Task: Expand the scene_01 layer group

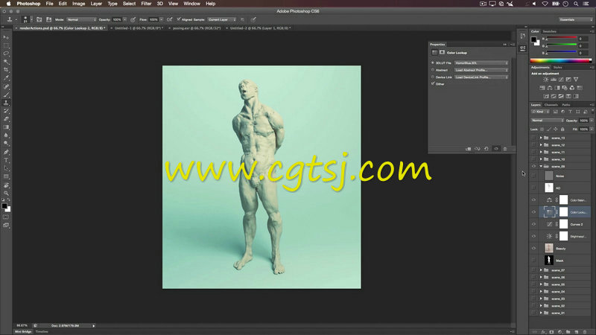Action: point(541,313)
